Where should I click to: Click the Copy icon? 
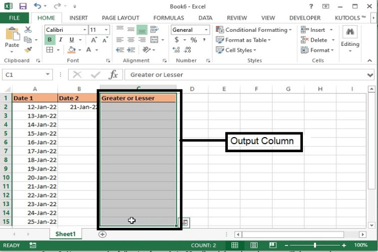point(28,40)
